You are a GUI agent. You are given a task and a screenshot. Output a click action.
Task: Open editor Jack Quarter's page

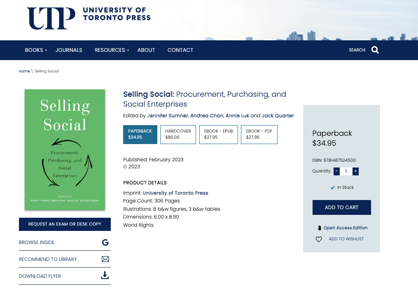pos(278,116)
